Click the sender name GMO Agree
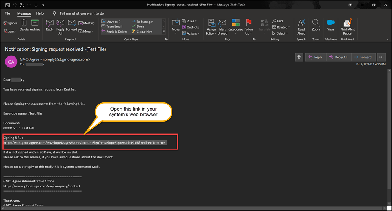 [29, 60]
